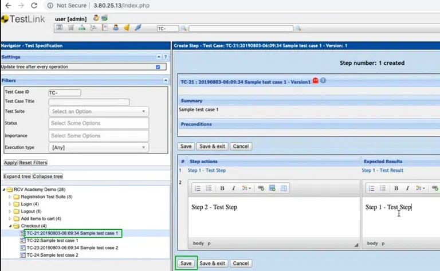Toggle Update tree after every operation checkbox
Viewport: 440px width, 271px height.
click(x=158, y=67)
